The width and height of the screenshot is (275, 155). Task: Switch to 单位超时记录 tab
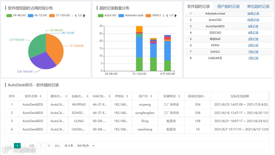(258, 7)
